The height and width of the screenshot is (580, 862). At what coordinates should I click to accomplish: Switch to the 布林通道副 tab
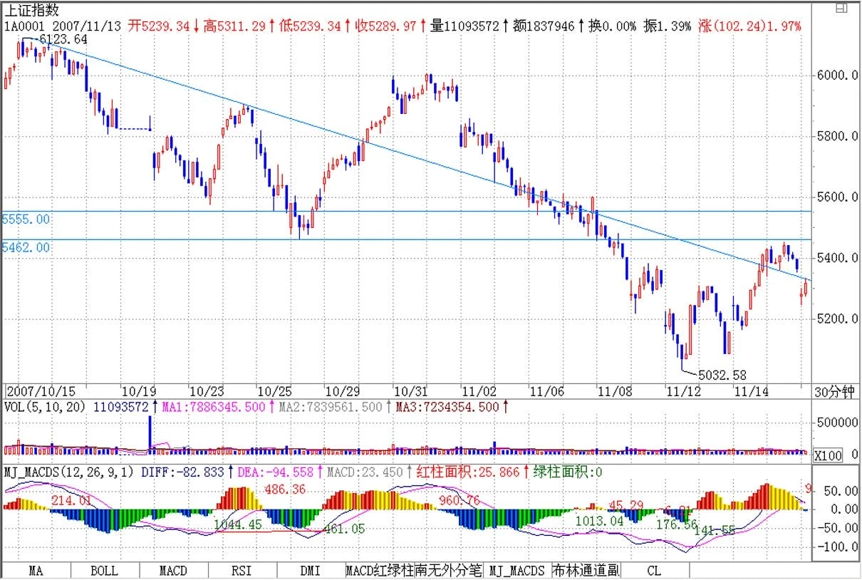pyautogui.click(x=586, y=571)
